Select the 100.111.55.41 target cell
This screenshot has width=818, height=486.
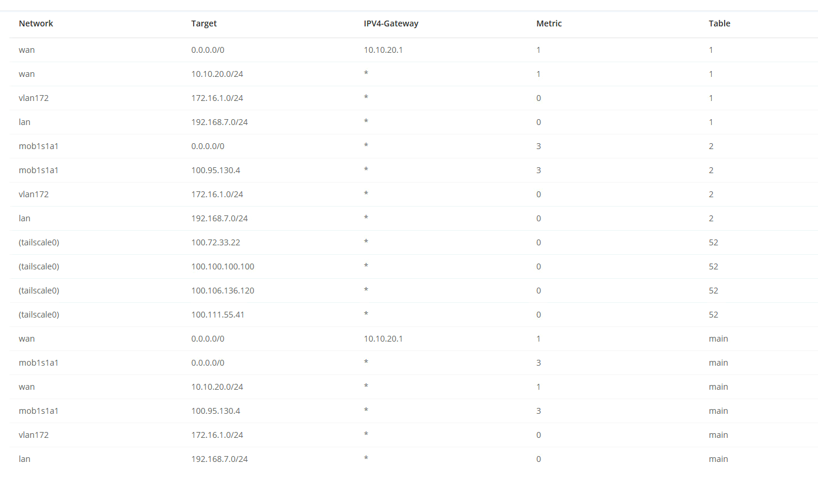pos(218,315)
